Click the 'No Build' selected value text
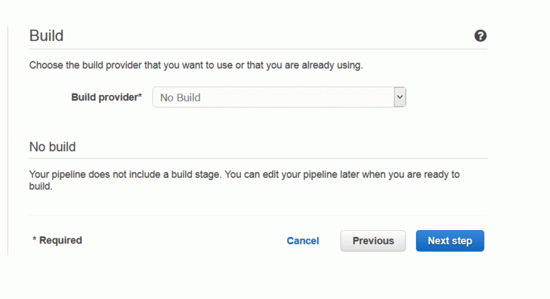The image size is (550, 299). (181, 97)
